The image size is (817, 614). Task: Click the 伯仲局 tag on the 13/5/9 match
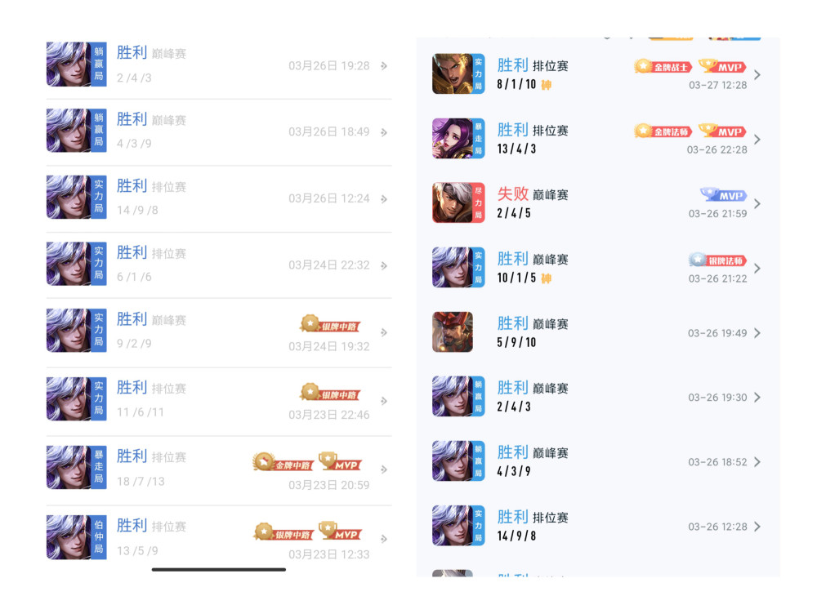coord(99,537)
